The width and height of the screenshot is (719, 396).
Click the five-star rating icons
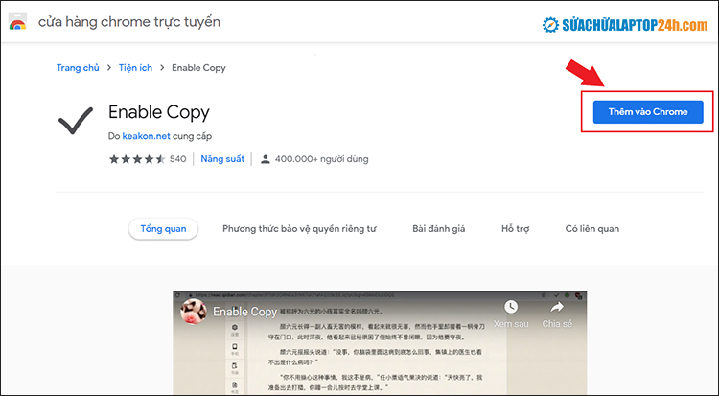(137, 159)
